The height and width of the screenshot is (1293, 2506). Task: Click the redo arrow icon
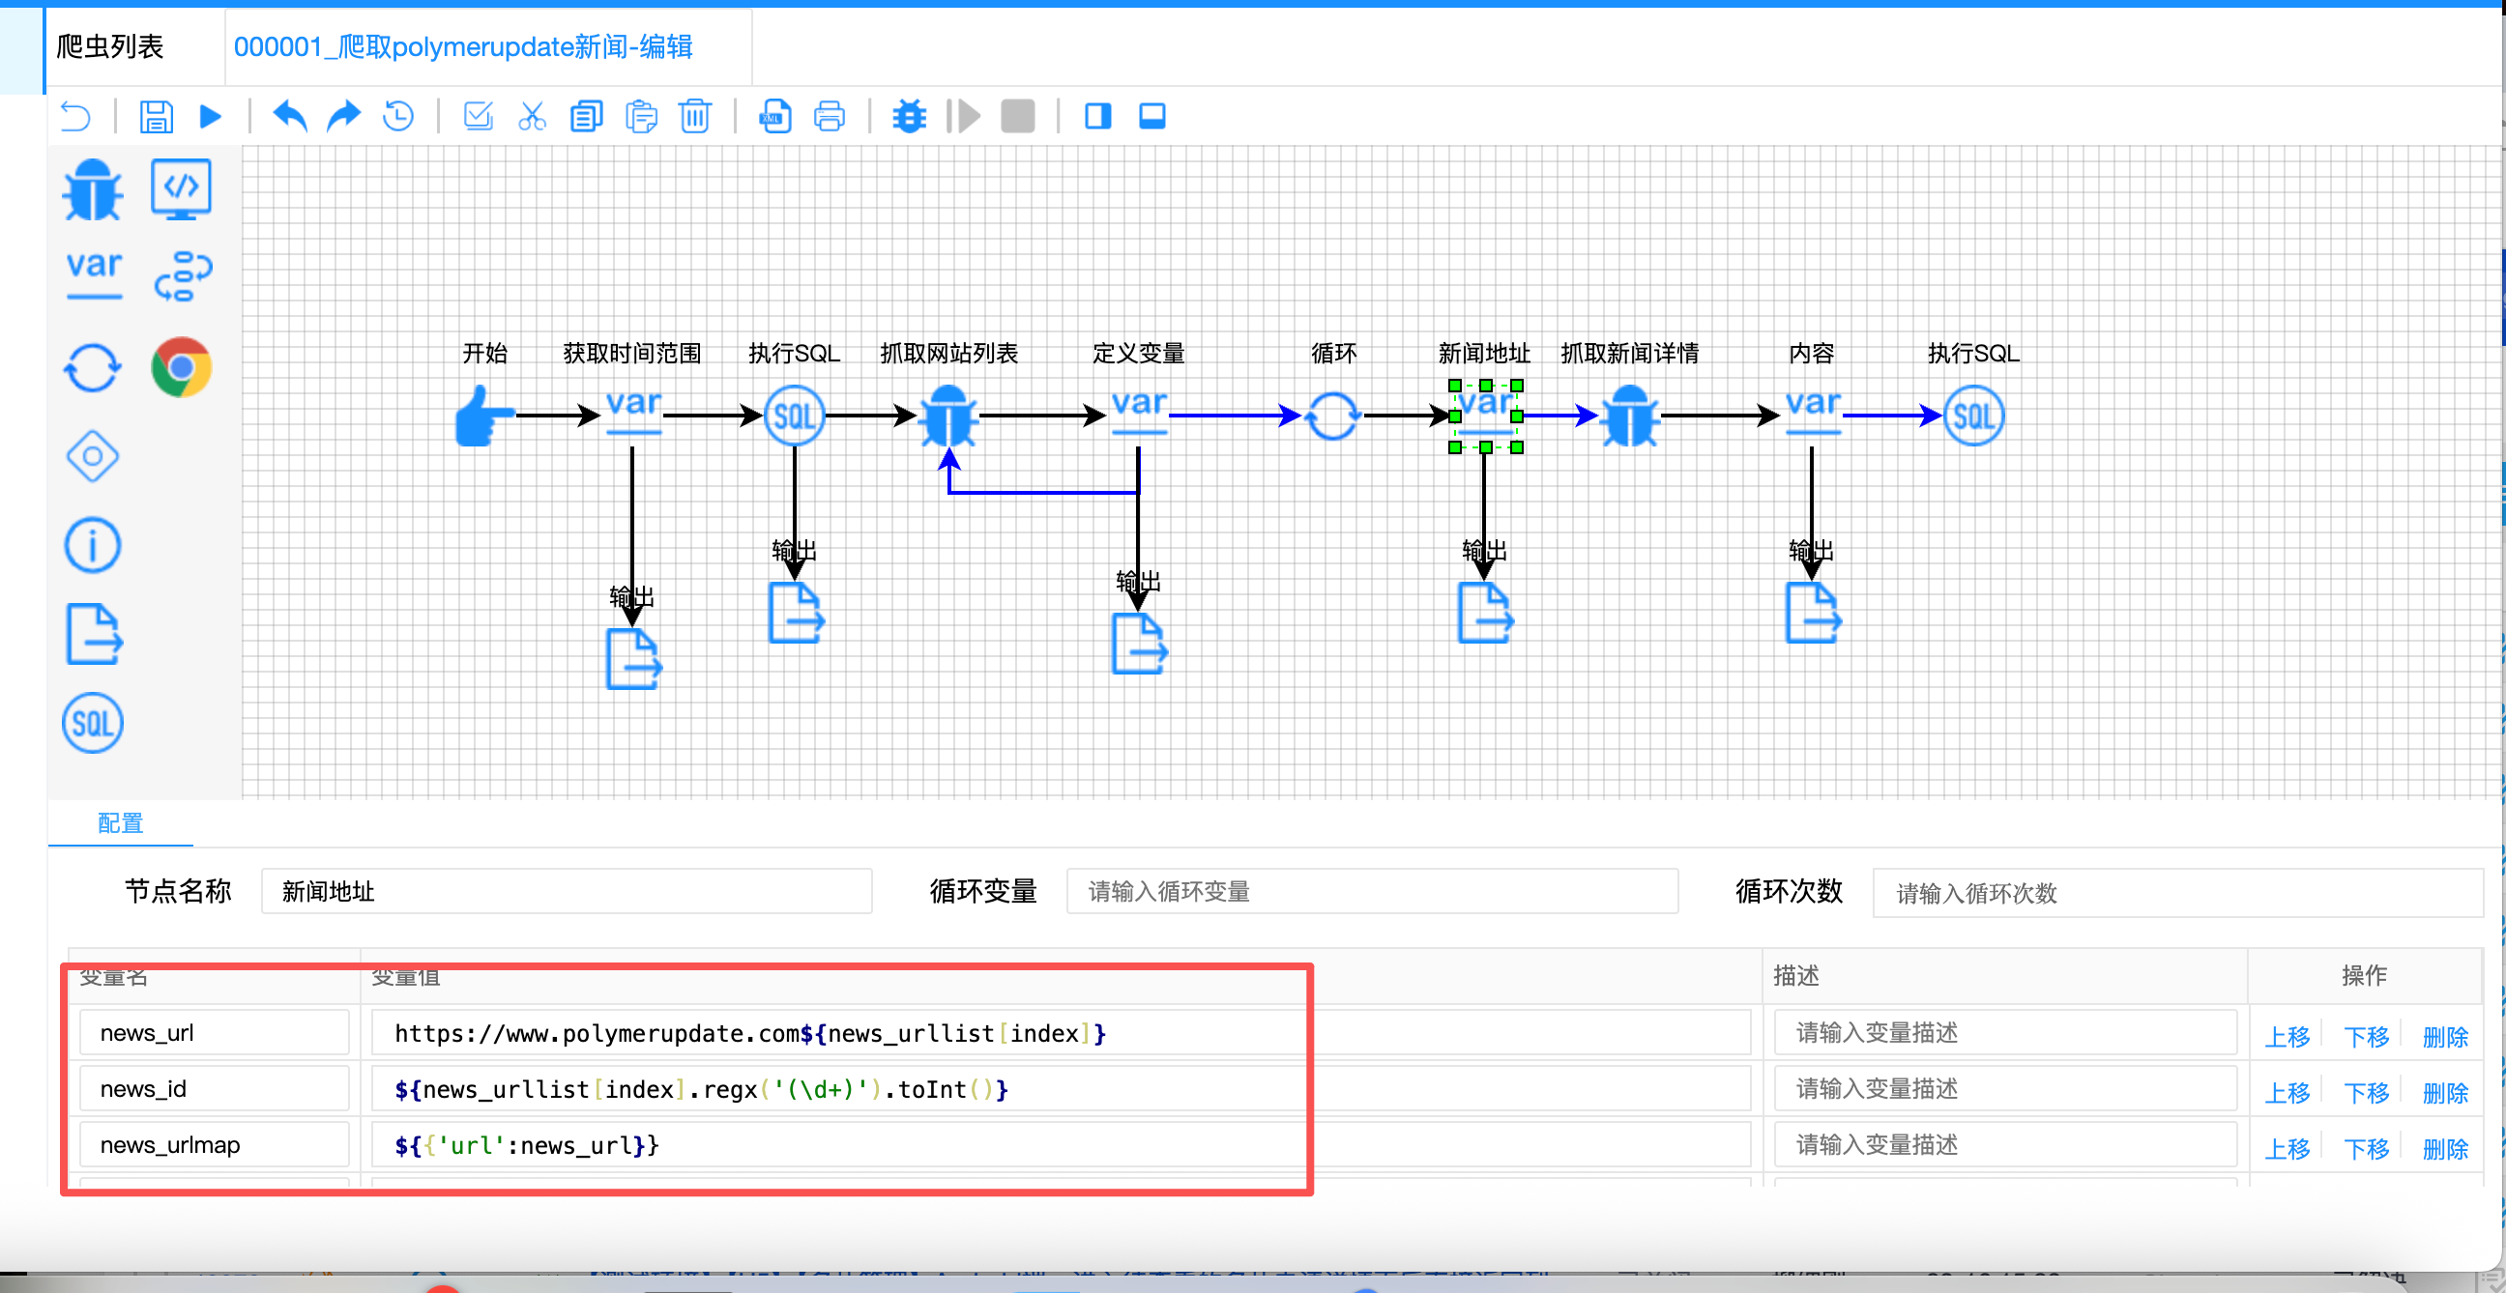pyautogui.click(x=343, y=117)
